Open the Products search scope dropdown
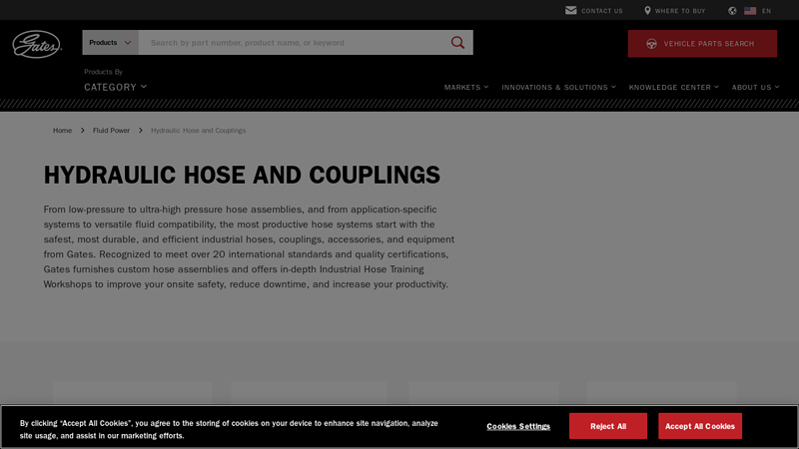The width and height of the screenshot is (799, 449). (x=111, y=42)
